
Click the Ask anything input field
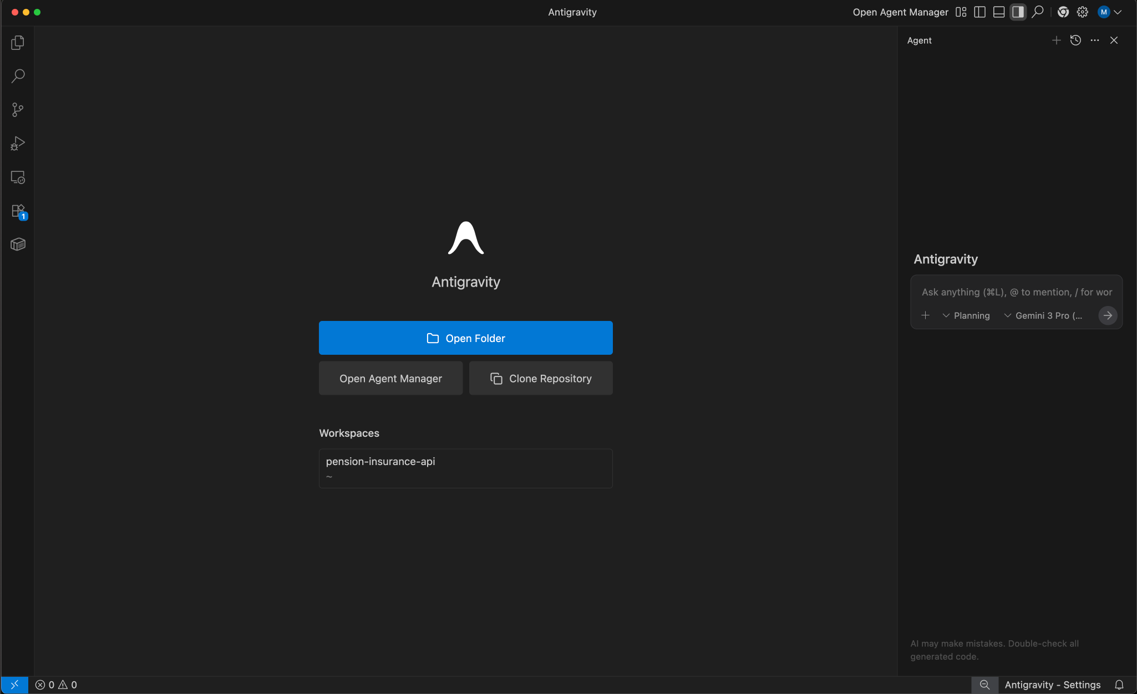[1016, 292]
